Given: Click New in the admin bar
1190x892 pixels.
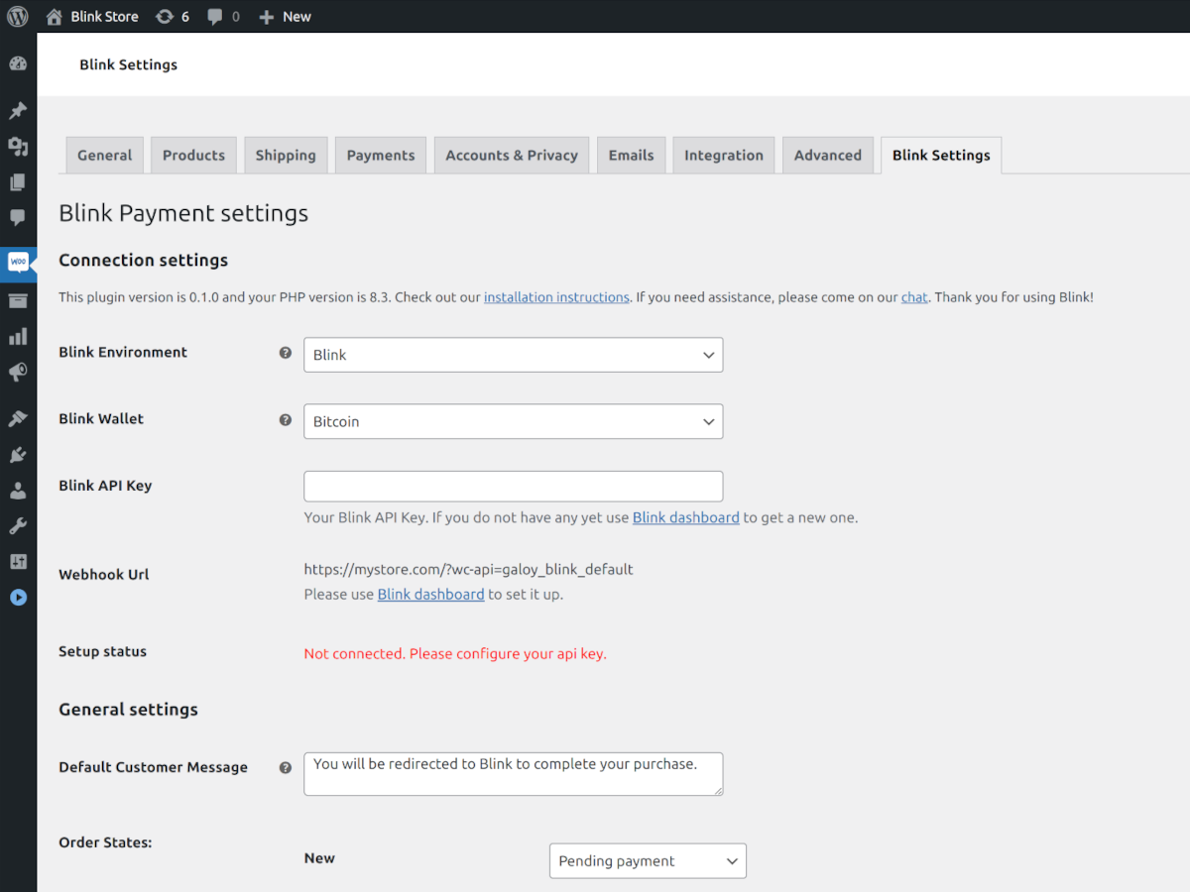Looking at the screenshot, I should 297,17.
